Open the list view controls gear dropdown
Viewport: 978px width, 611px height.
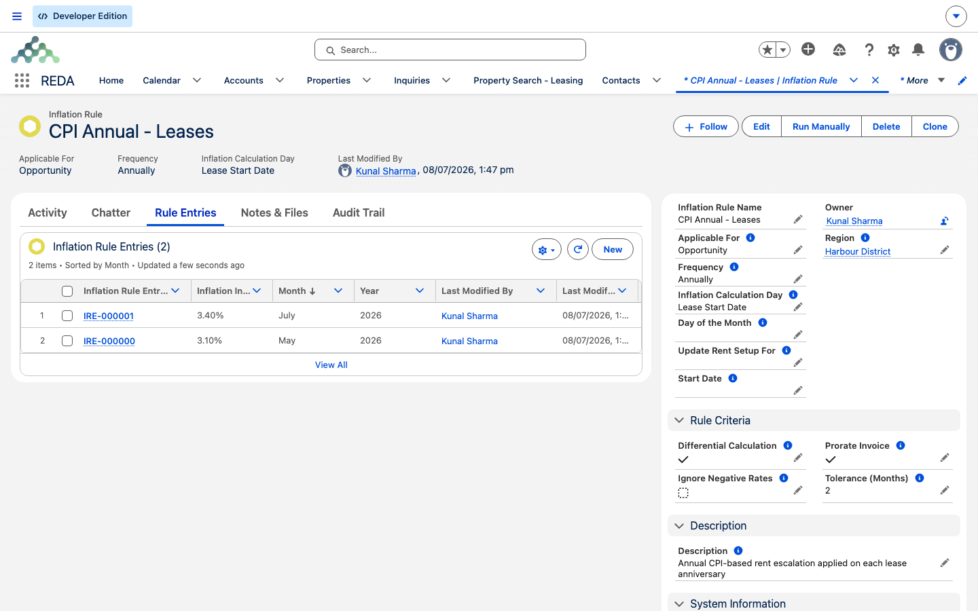pos(547,250)
